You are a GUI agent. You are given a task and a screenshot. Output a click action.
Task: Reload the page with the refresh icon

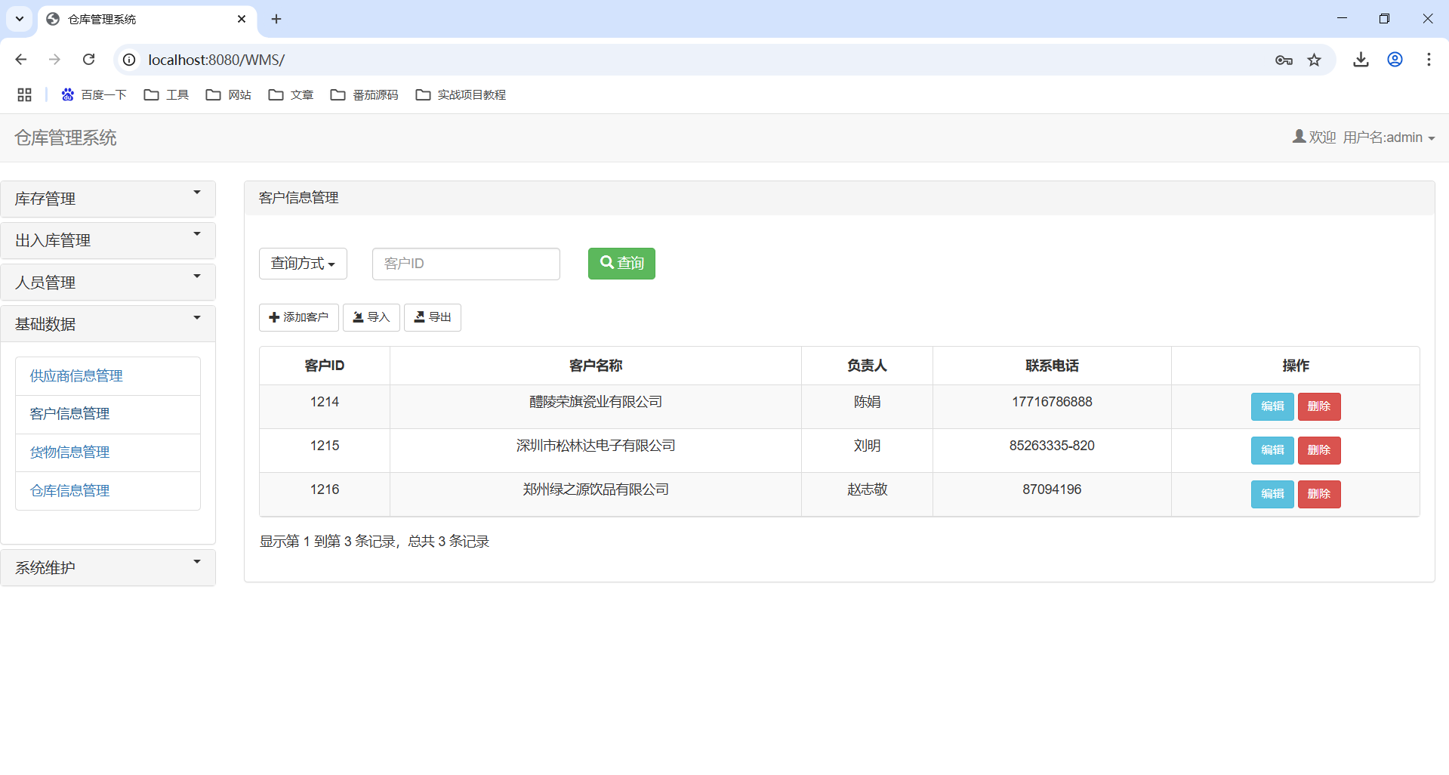88,60
